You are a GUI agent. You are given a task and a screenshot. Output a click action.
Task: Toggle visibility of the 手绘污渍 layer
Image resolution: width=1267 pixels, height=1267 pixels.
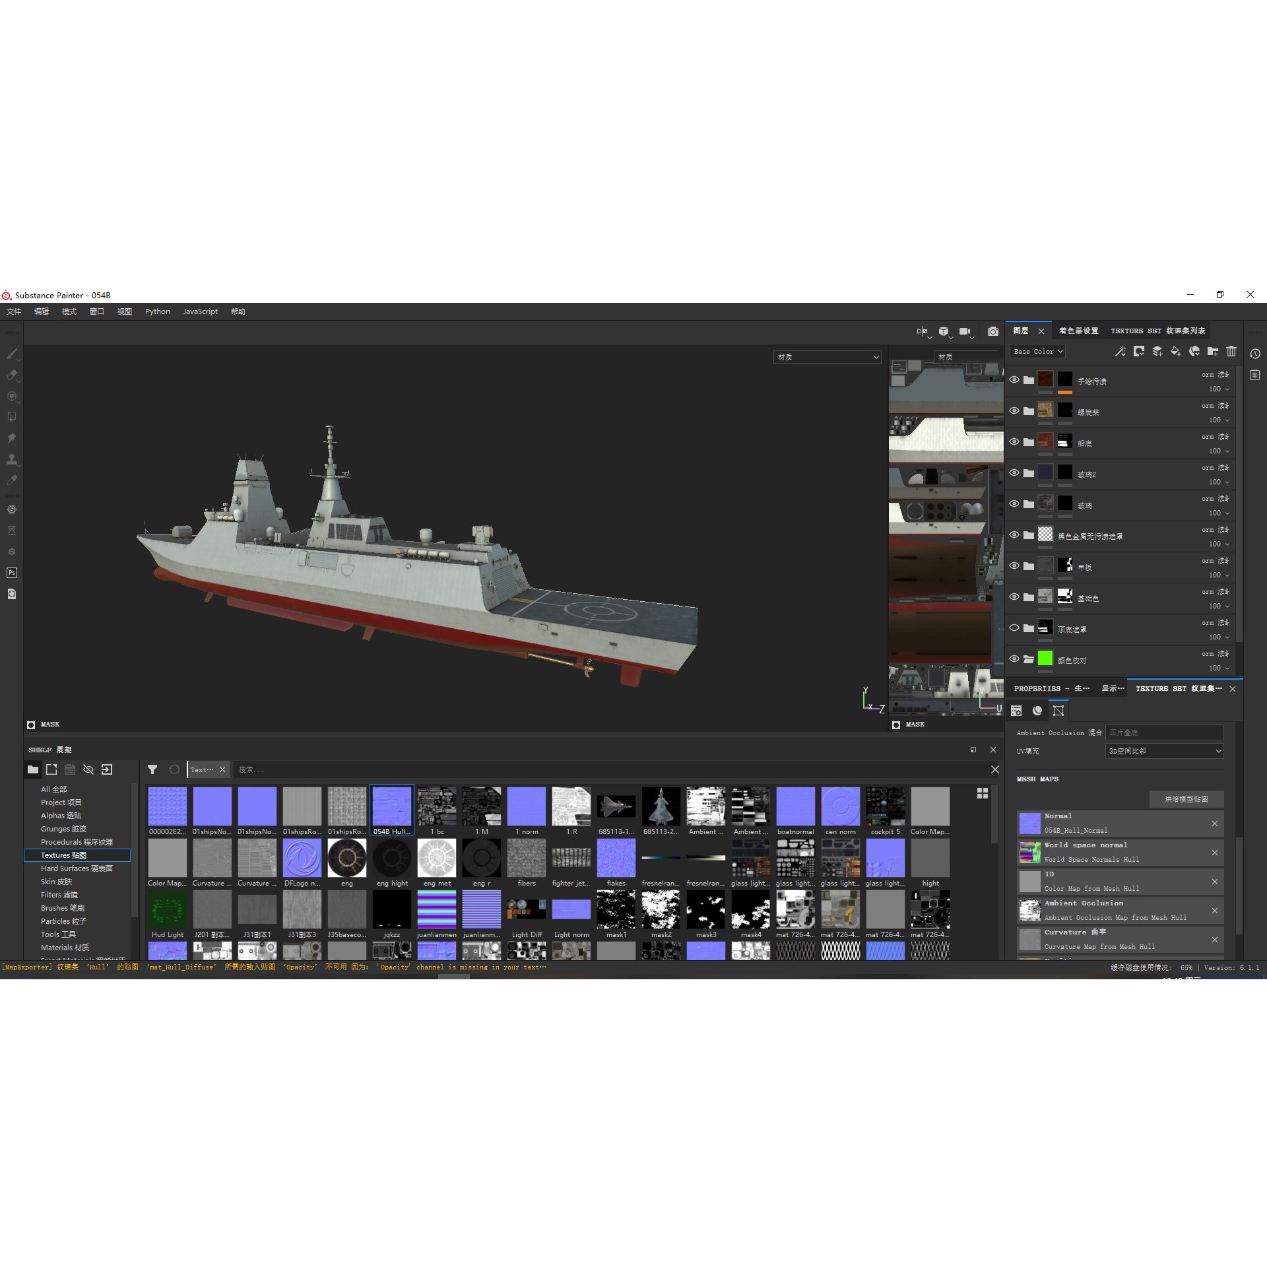(1014, 380)
